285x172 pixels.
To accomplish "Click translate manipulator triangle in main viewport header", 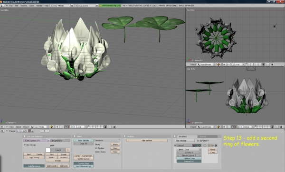I will click(69, 127).
